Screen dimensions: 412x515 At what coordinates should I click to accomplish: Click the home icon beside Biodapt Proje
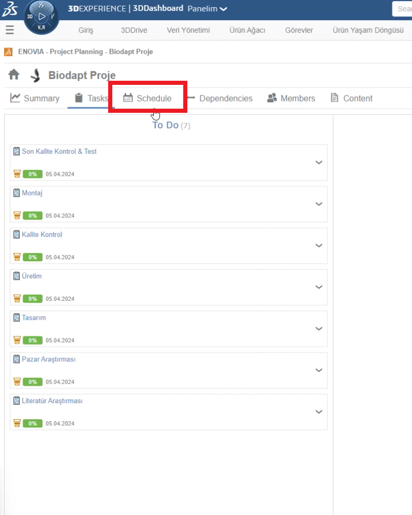14,75
